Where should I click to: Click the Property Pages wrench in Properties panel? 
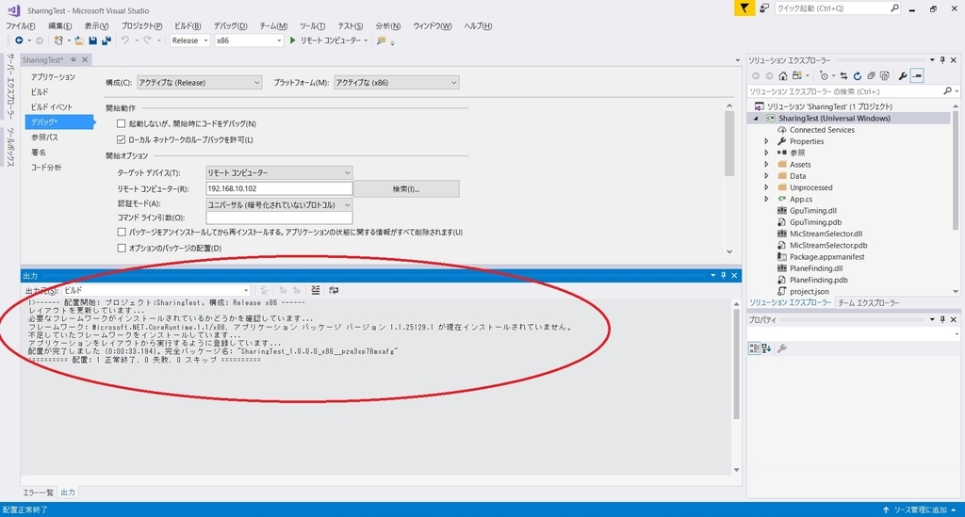pyautogui.click(x=782, y=348)
